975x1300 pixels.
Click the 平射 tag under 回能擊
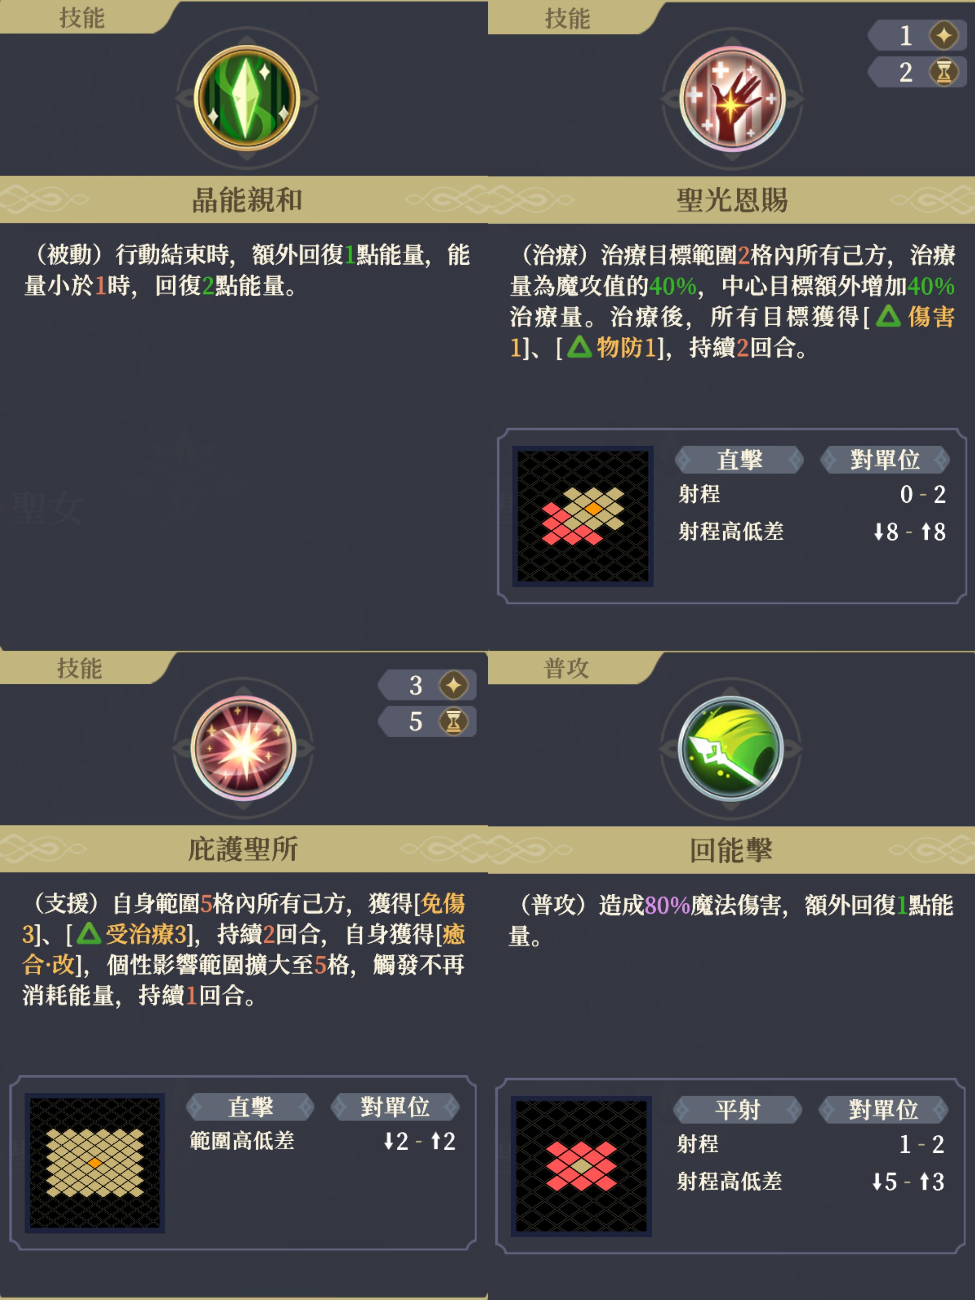pyautogui.click(x=738, y=1110)
